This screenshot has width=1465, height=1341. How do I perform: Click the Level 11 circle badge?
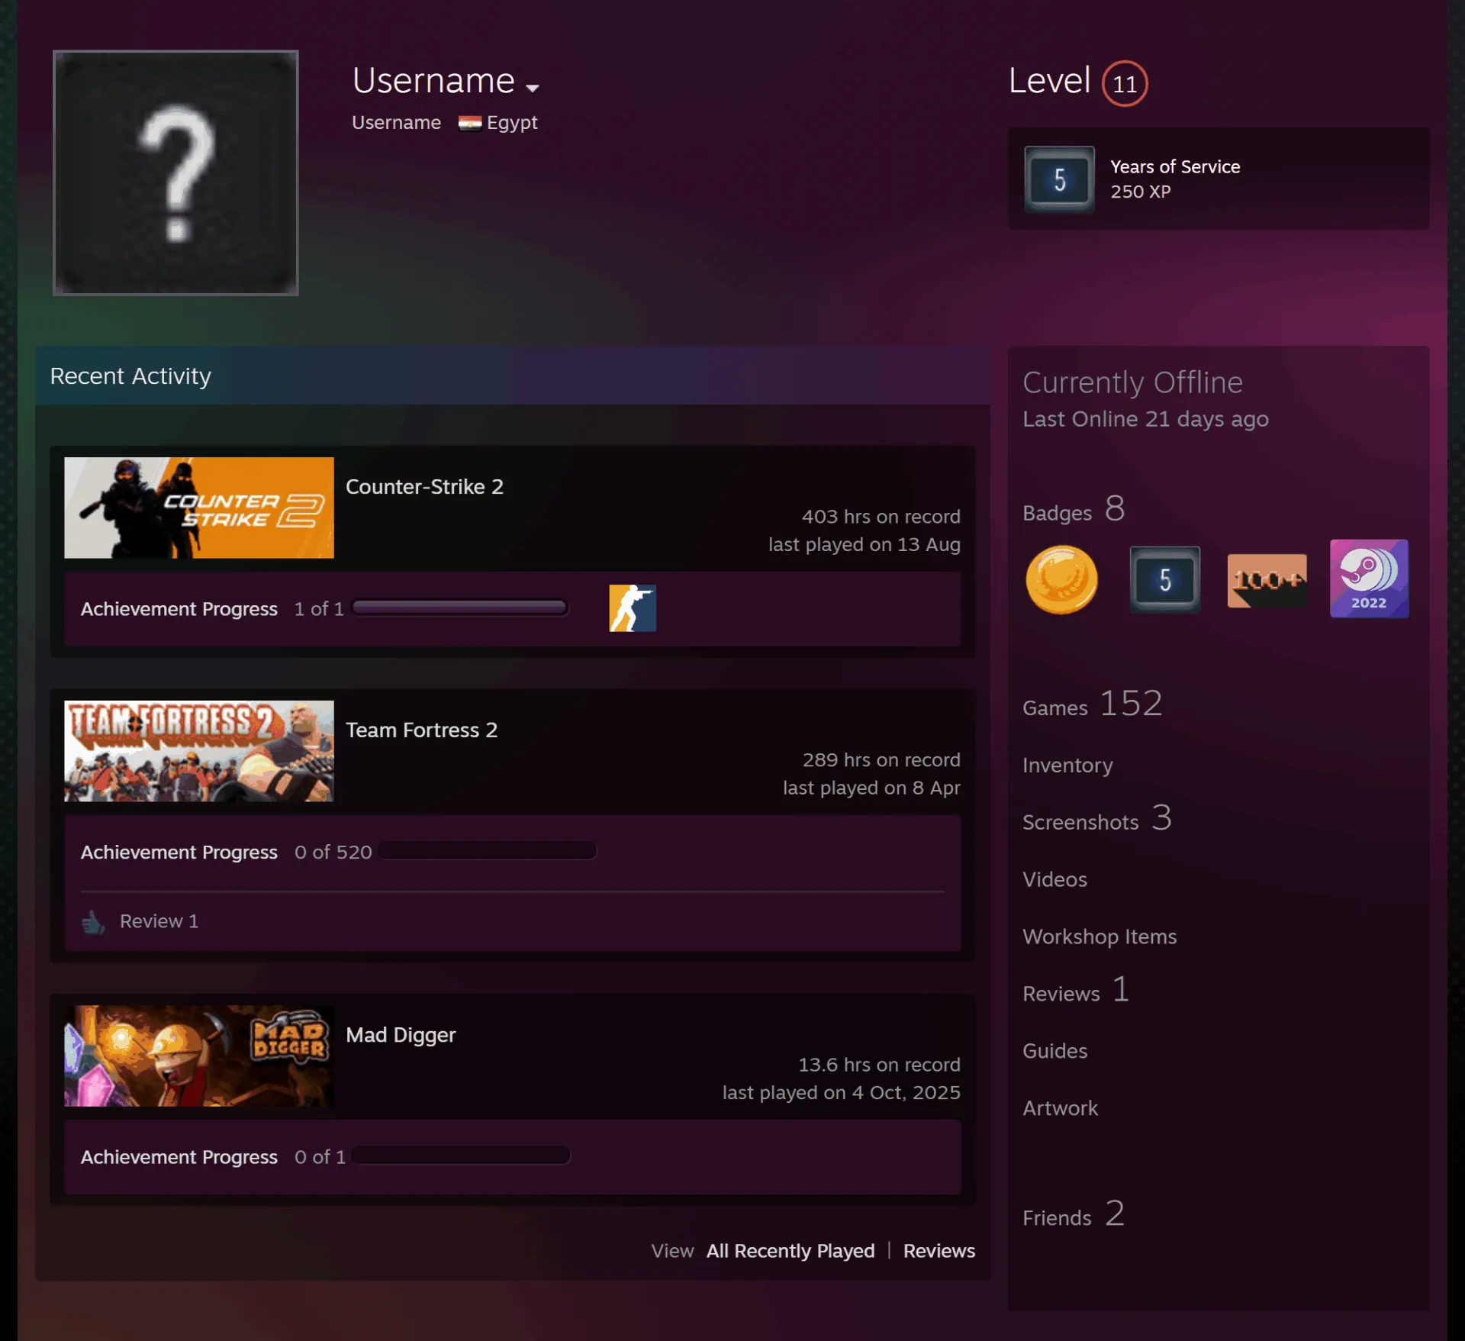(1125, 83)
